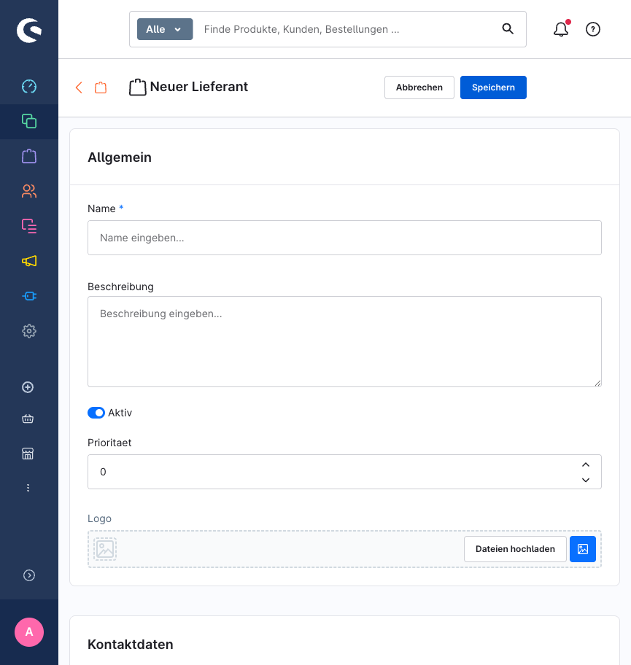This screenshot has height=665, width=631.
Task: Click the Abbrechen button
Action: 419,87
